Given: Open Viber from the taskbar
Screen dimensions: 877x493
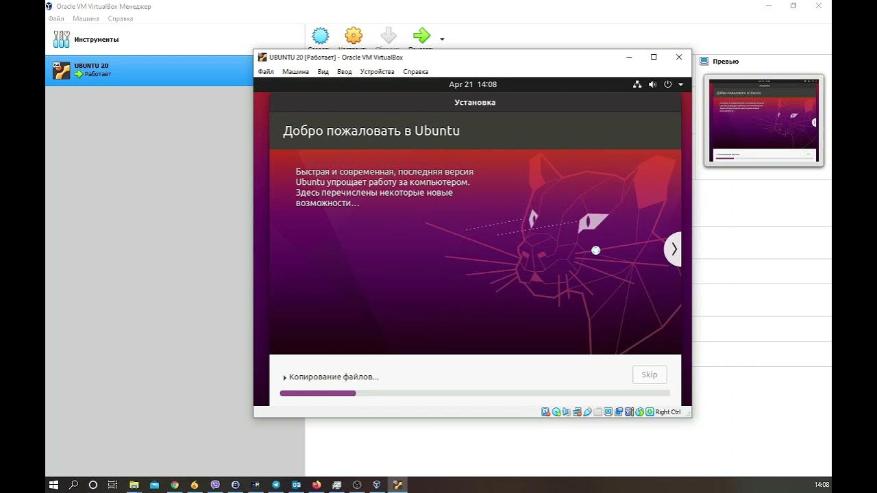Looking at the screenshot, I should pos(215,485).
